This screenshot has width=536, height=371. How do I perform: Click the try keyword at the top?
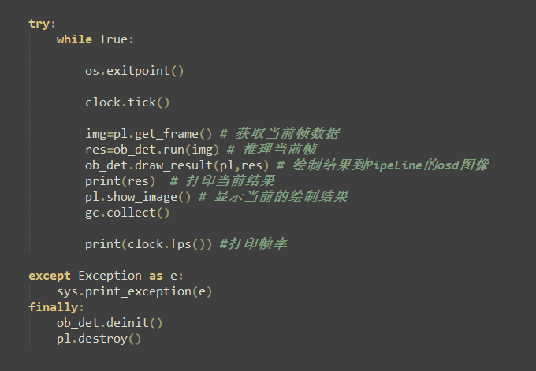39,24
